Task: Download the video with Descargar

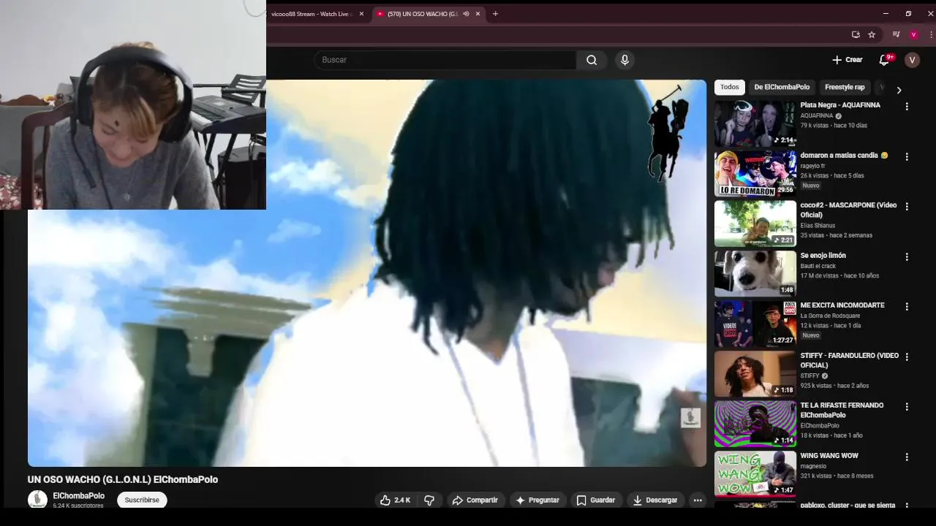Action: (655, 500)
